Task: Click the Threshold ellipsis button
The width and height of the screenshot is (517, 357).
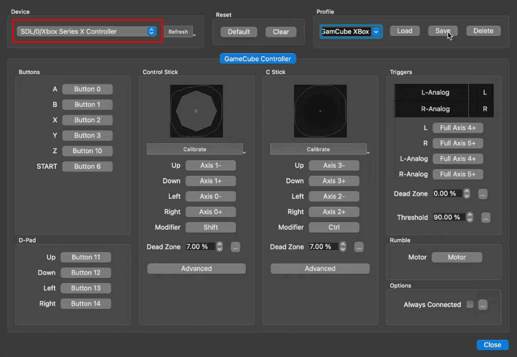Action: (x=486, y=217)
